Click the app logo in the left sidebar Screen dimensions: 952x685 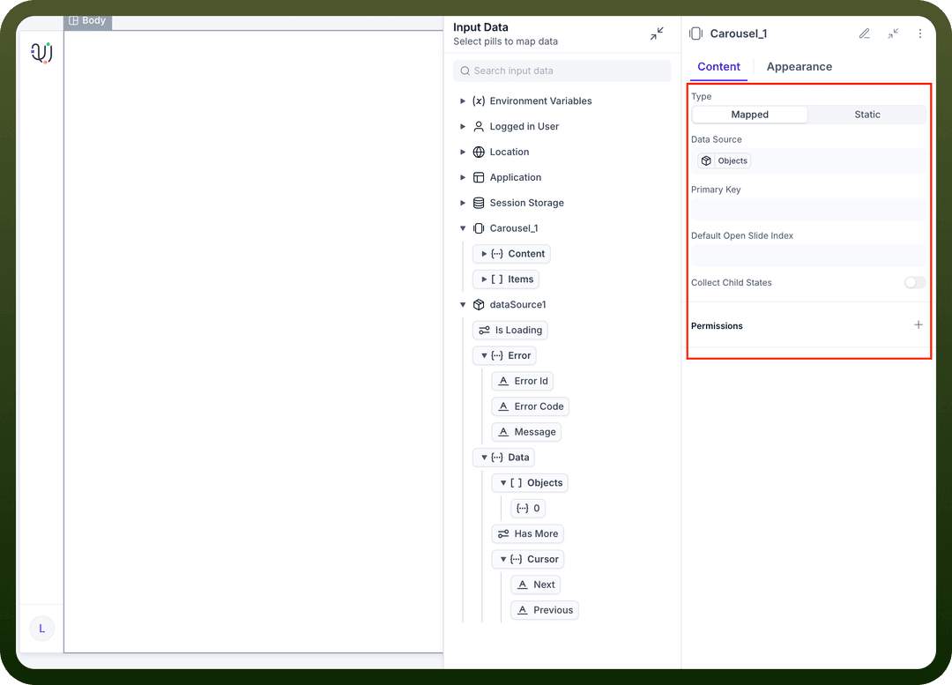41,53
